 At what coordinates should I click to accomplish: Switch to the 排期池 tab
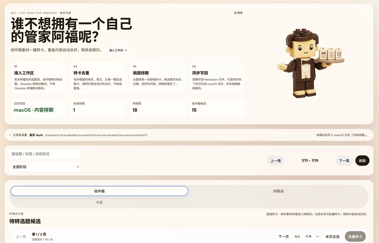pos(279,191)
